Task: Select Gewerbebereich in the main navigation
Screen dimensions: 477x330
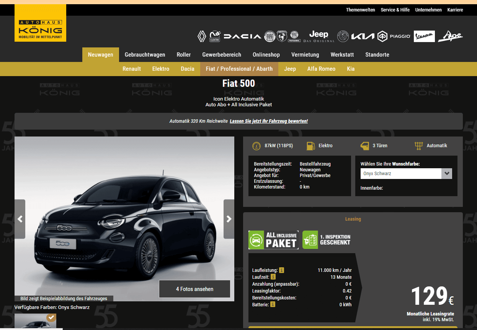Action: pos(222,55)
